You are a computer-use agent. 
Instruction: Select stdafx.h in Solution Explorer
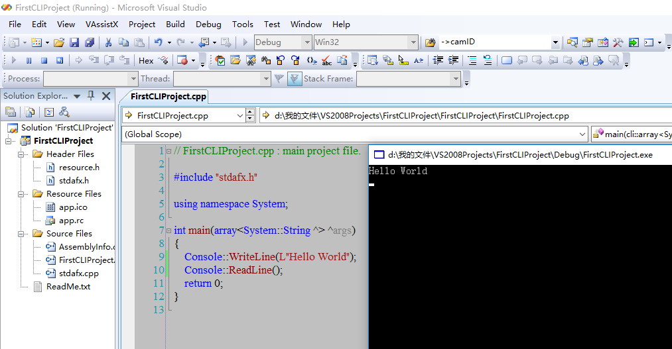click(x=74, y=181)
